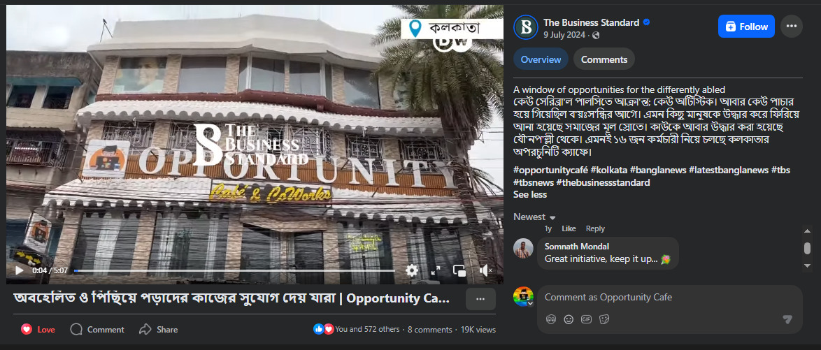Switch to the Comments tab
Image resolution: width=821 pixels, height=350 pixels.
click(x=604, y=59)
